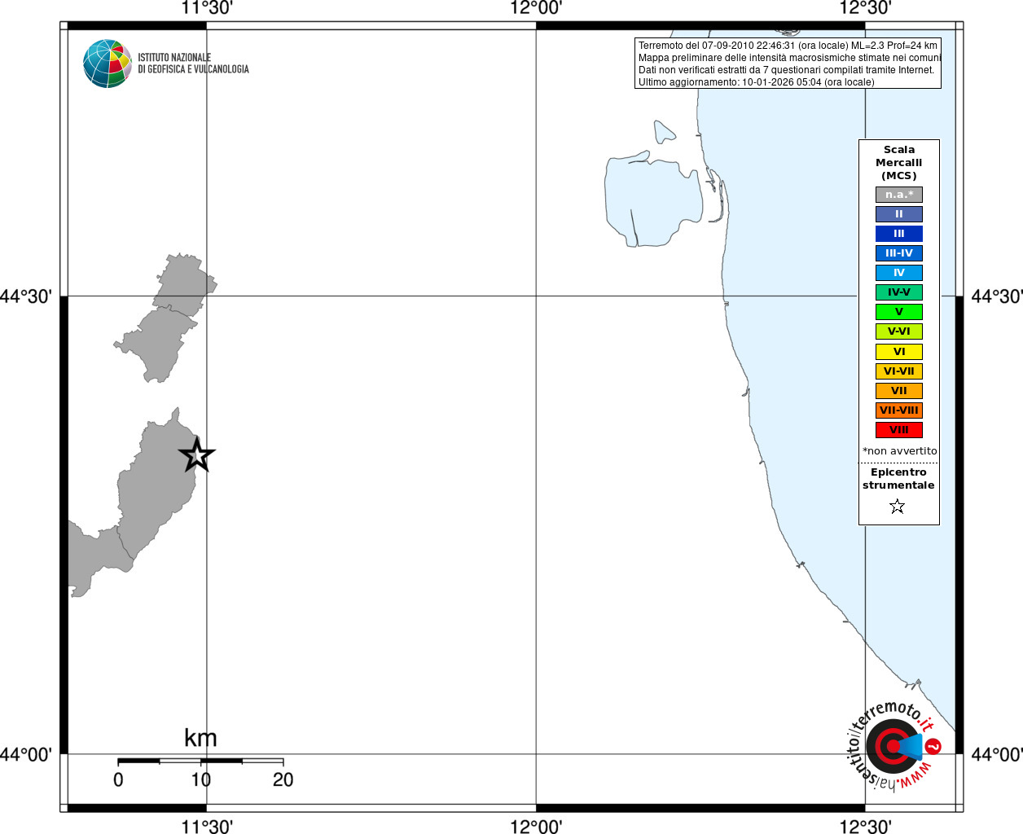Click the bottom 12°30' longitude label
This screenshot has height=834, width=1023.
(x=865, y=826)
